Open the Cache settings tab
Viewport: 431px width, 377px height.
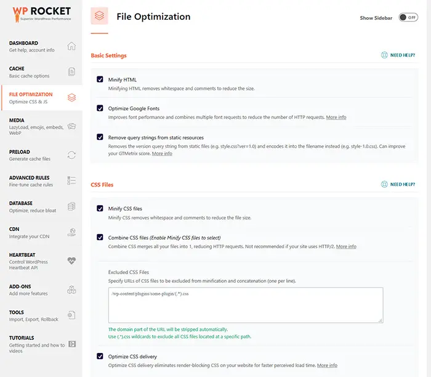point(42,72)
